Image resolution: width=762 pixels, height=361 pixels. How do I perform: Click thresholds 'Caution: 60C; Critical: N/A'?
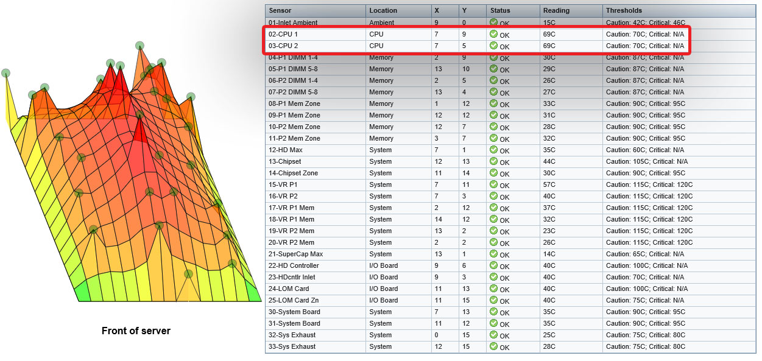point(645,150)
